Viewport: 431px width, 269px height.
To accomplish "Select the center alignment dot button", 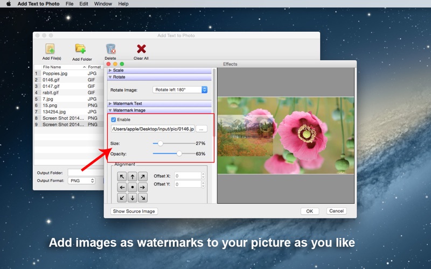I will click(x=132, y=187).
